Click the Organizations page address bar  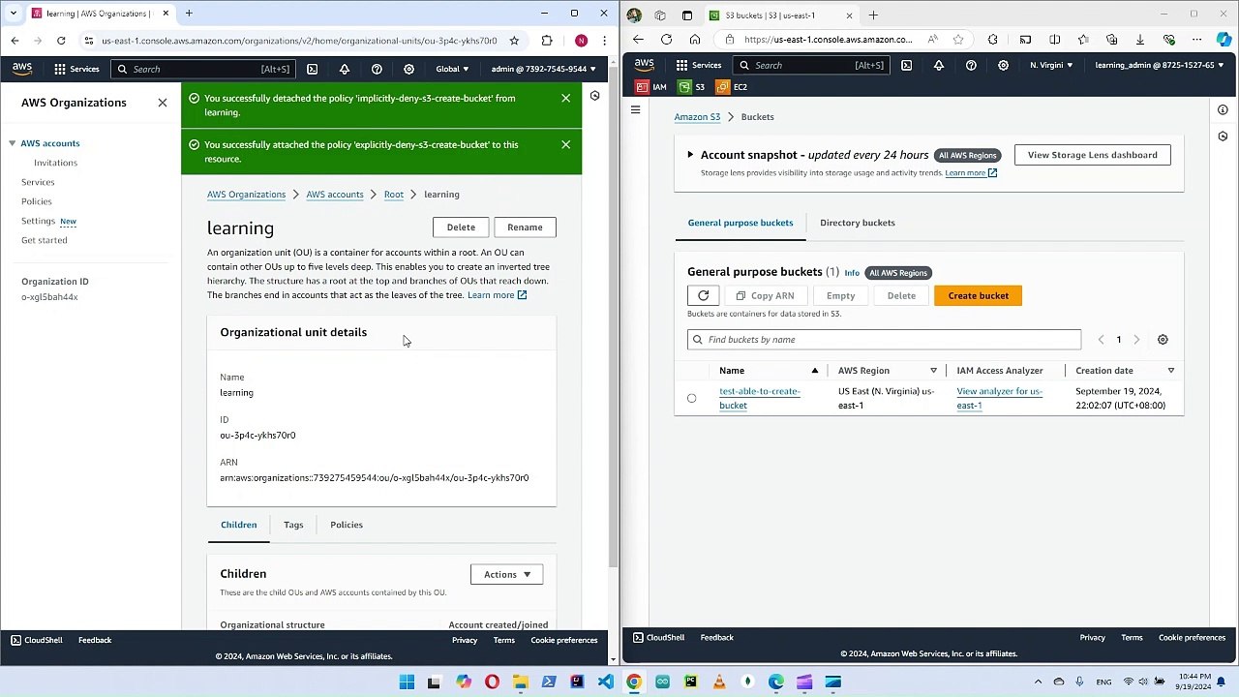point(300,41)
